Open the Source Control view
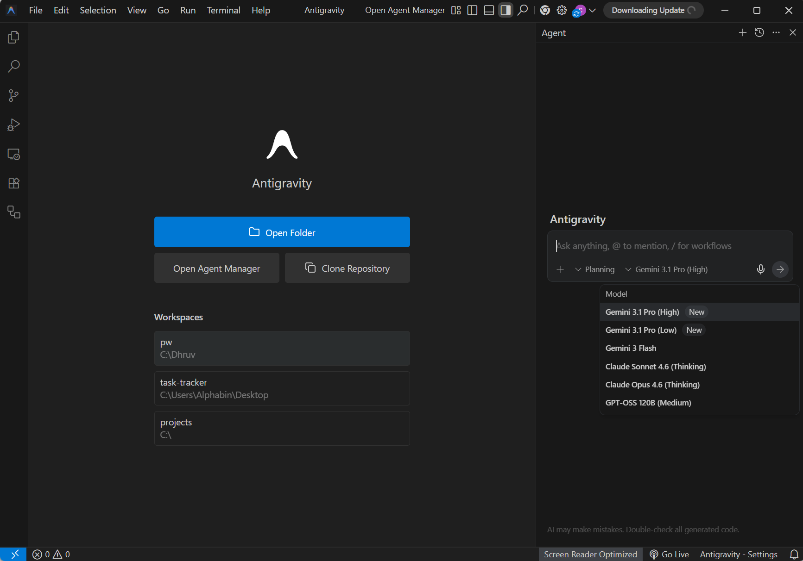The height and width of the screenshot is (561, 803). point(13,96)
